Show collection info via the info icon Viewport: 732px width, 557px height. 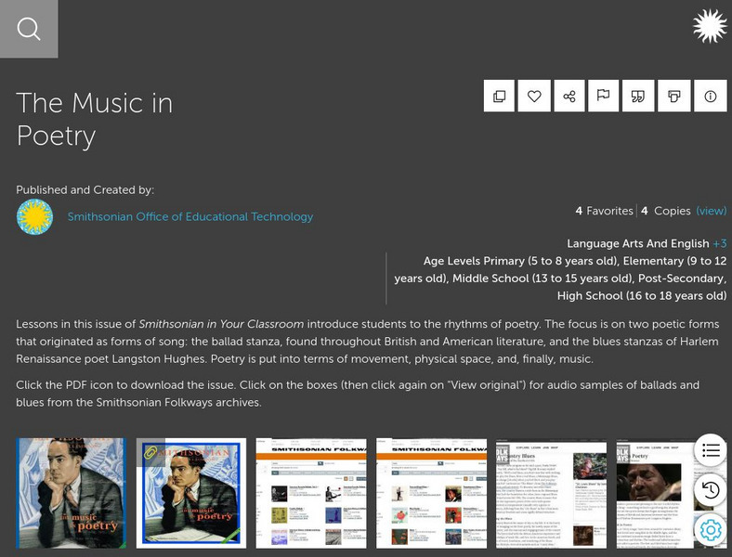[x=710, y=97]
